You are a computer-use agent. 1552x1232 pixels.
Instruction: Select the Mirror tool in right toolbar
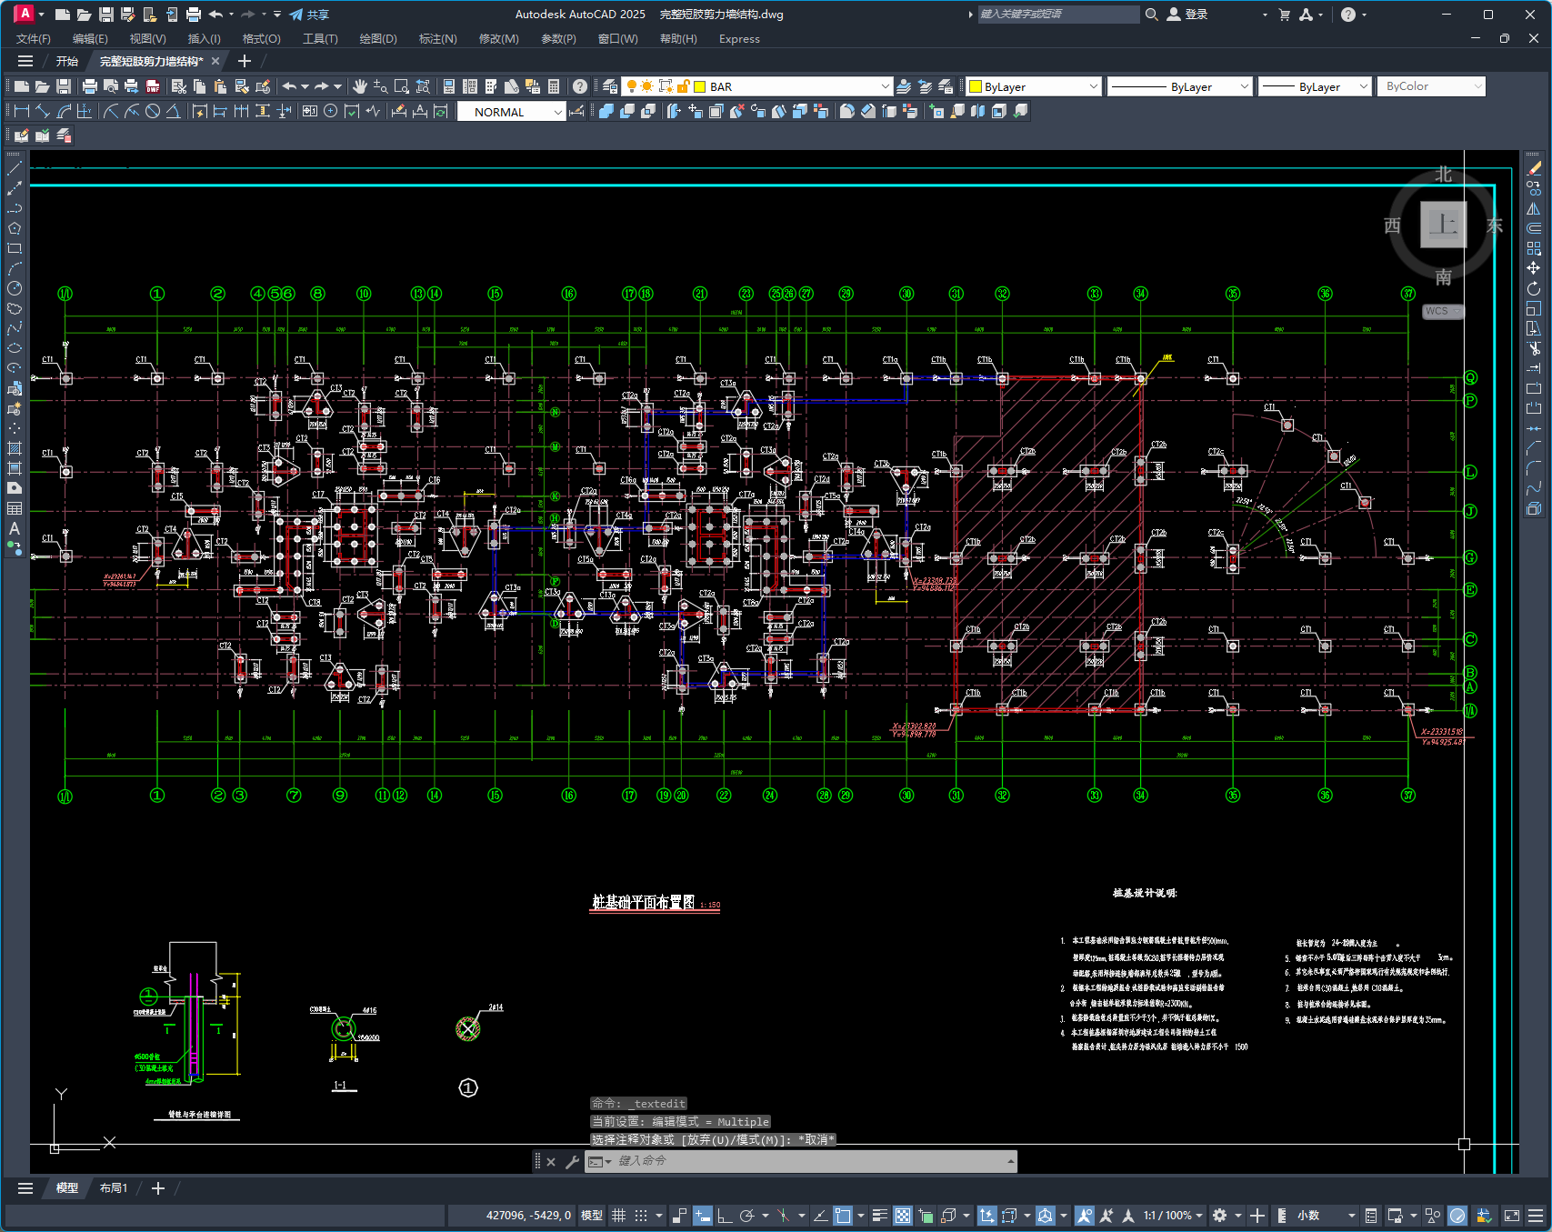(1534, 208)
